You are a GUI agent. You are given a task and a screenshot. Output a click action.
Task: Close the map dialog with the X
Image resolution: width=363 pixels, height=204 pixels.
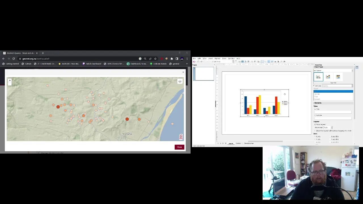tap(183, 72)
